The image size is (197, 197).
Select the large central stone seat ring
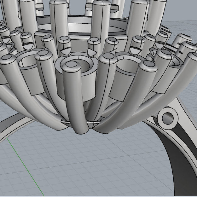click(80, 27)
